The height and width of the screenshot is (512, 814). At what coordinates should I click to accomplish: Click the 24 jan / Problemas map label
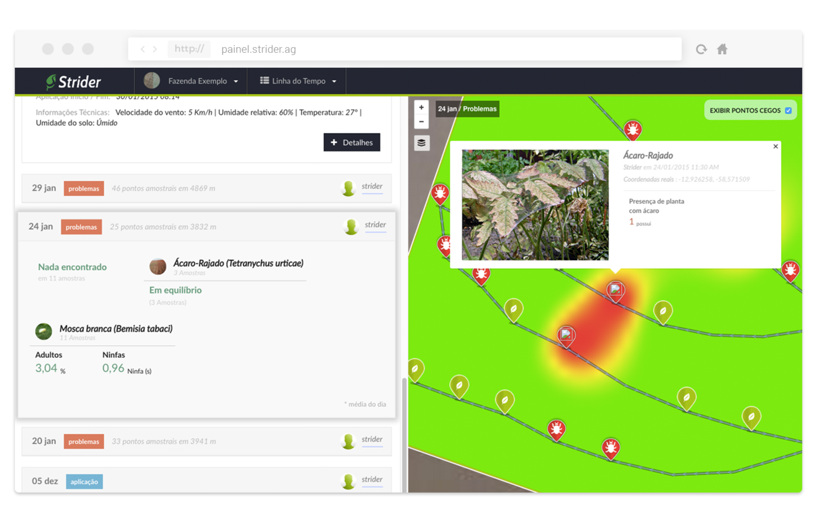467,109
